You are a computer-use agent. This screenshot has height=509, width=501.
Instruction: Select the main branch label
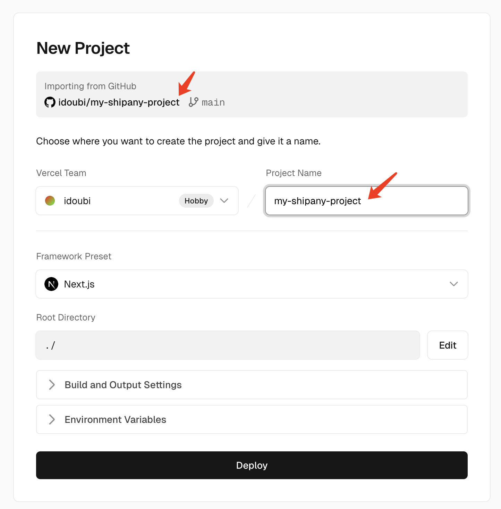(213, 102)
